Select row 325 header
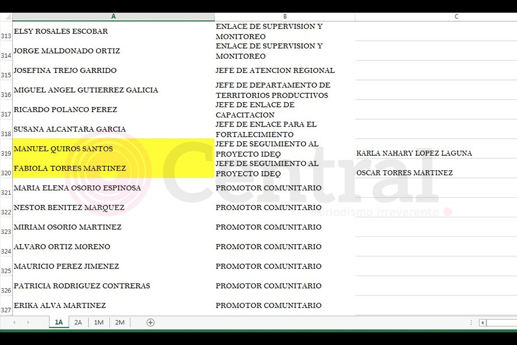 pyautogui.click(x=6, y=266)
